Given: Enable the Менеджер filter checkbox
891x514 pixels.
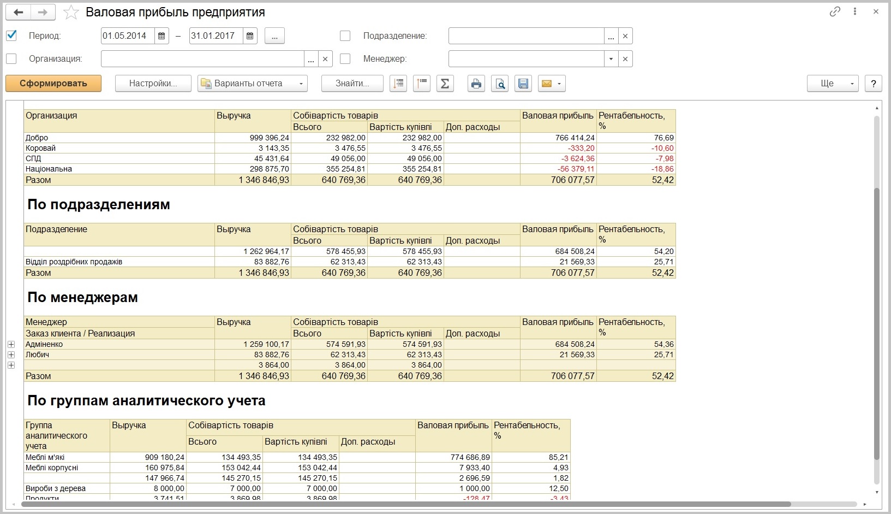Looking at the screenshot, I should tap(345, 58).
